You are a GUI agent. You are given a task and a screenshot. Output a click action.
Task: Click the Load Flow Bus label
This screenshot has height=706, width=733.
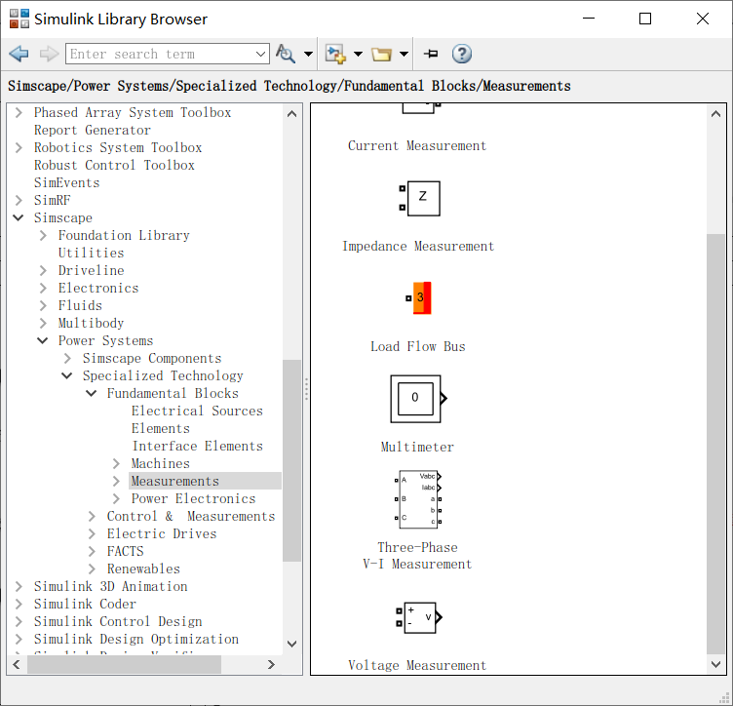click(x=418, y=347)
